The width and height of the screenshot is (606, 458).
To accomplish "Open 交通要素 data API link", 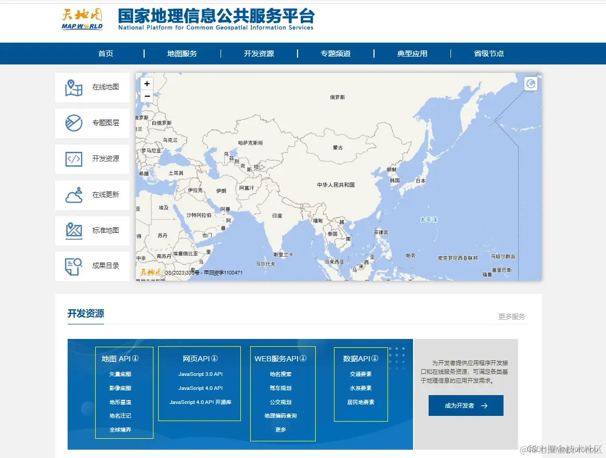I will [360, 374].
